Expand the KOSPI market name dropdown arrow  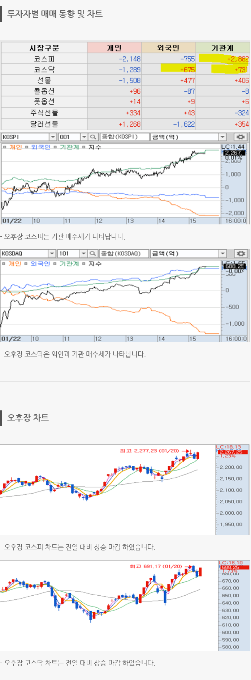(53, 137)
